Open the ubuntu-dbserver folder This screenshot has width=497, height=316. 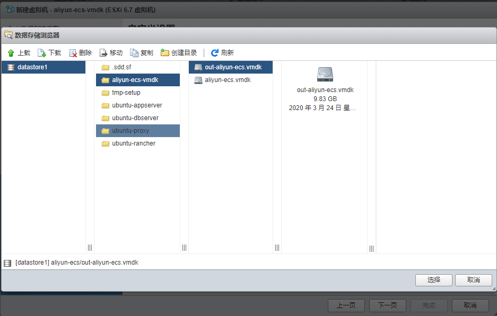[135, 118]
